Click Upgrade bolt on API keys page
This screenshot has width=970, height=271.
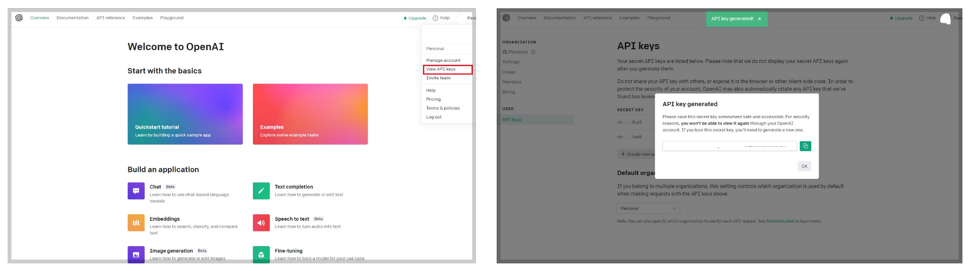click(891, 18)
